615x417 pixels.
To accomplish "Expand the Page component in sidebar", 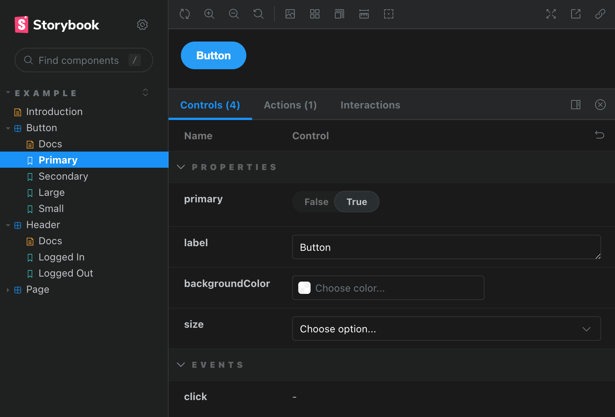I will coord(8,290).
